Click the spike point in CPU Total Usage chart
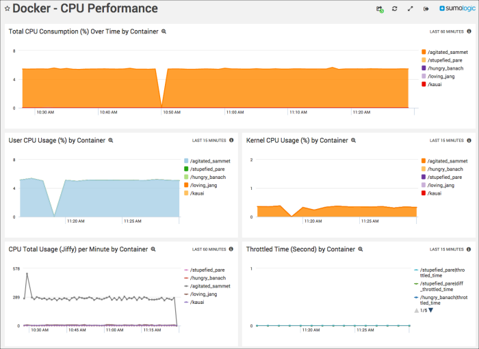 (x=27, y=274)
